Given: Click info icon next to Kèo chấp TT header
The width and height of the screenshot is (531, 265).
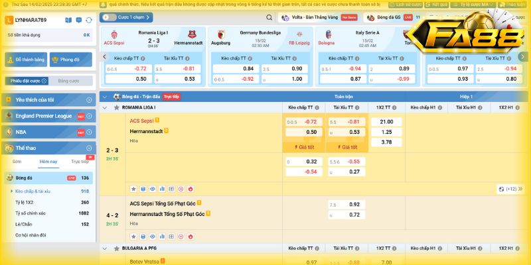Looking at the screenshot, I should pyautogui.click(x=316, y=107).
